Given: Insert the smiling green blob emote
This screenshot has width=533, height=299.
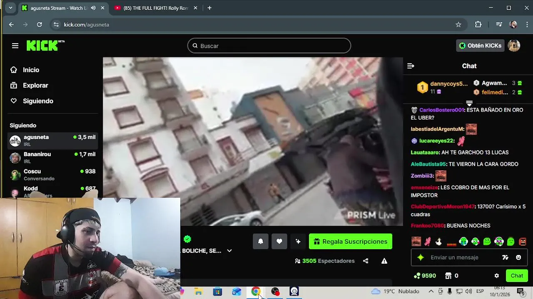Looking at the screenshot, I should pos(487,242).
